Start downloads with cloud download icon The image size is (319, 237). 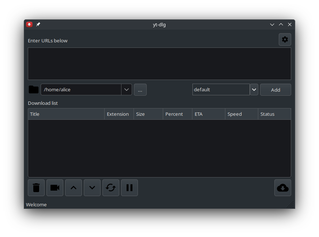(283, 188)
